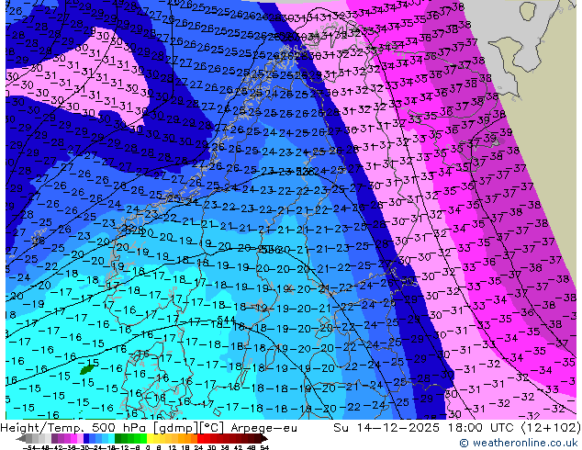Click the '0' value on color scale
The width and height of the screenshot is (582, 450).
(148, 447)
